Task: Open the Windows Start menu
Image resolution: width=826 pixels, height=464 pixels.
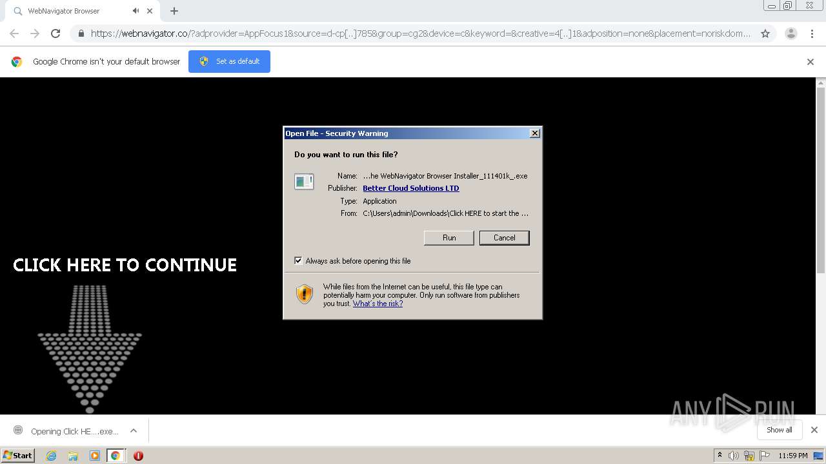Action: [x=18, y=455]
